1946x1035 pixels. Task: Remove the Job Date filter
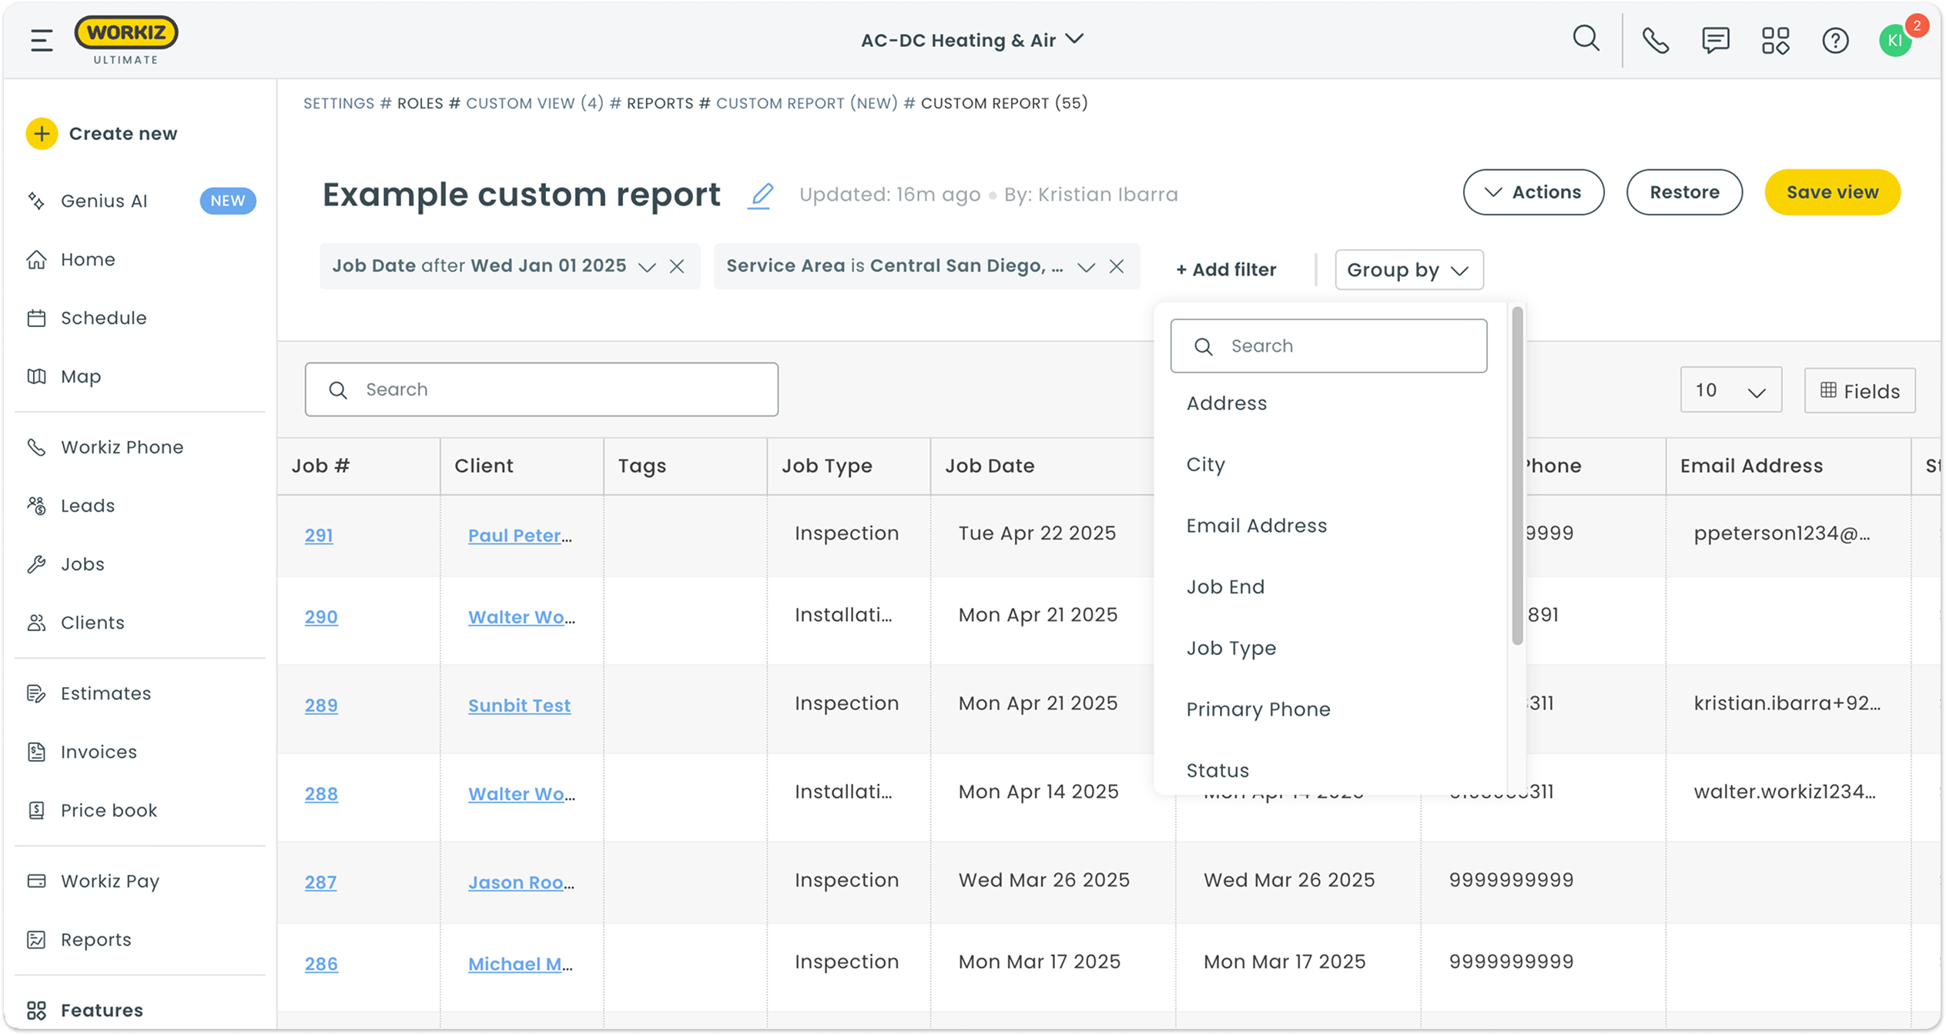point(677,266)
